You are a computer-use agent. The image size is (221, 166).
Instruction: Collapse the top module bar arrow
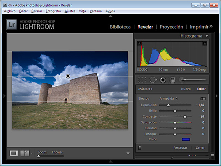[110, 16]
